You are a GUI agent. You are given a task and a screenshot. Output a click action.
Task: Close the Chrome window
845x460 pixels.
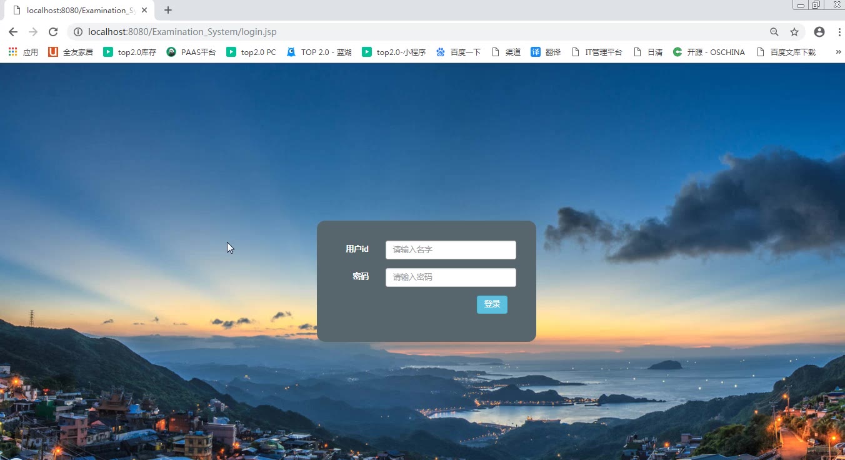(836, 5)
